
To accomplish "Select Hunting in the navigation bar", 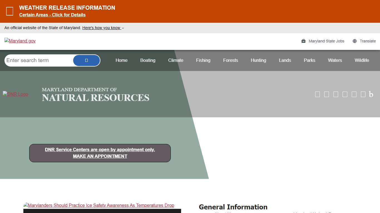I will tap(258, 60).
